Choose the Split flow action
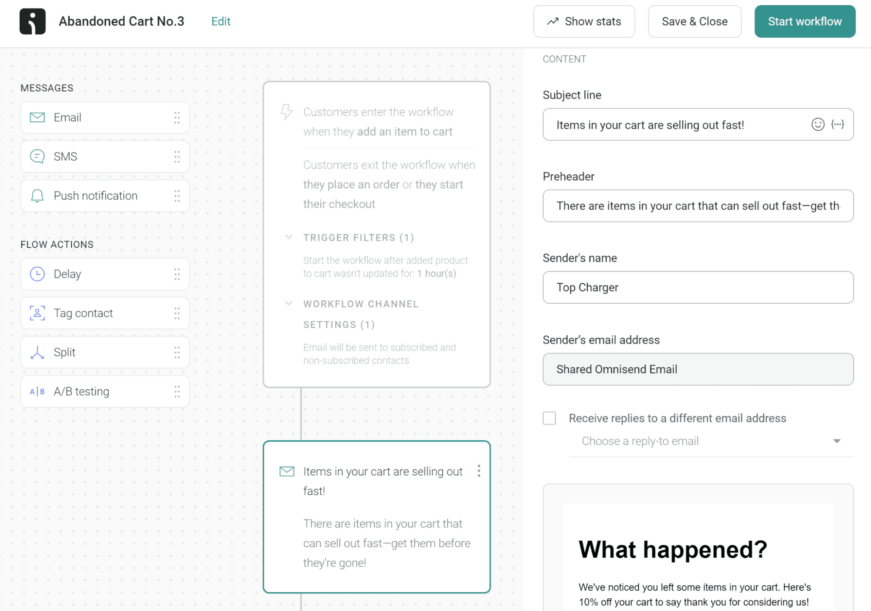The height and width of the screenshot is (611, 871). pyautogui.click(x=105, y=352)
